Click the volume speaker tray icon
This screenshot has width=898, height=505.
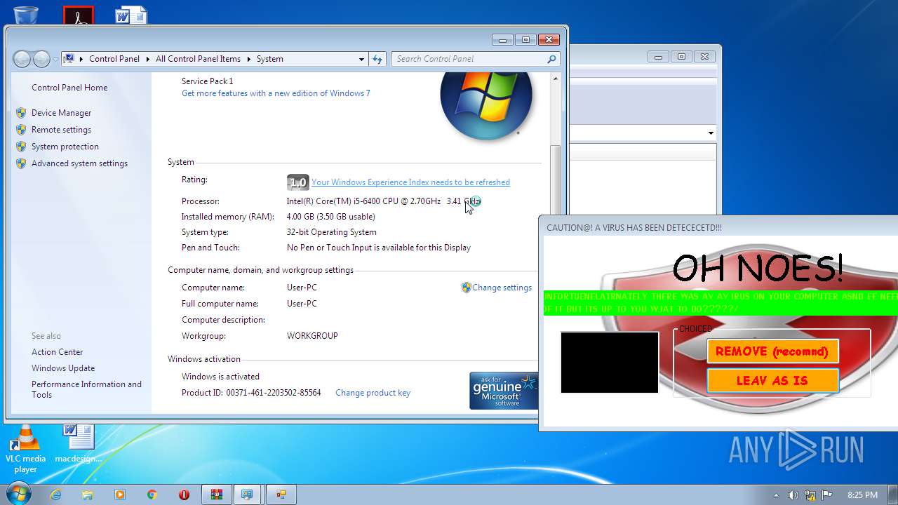click(793, 495)
